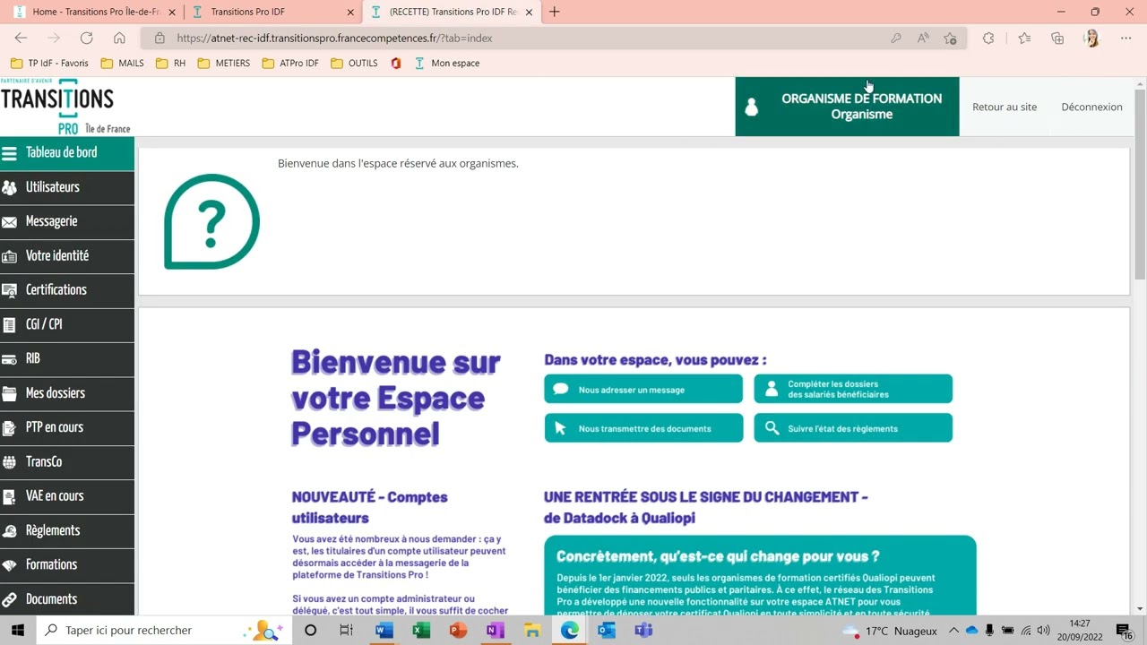Switch to the Transitions Pro IDF tab
Screen dimensions: 1147x645
[x=273, y=12]
